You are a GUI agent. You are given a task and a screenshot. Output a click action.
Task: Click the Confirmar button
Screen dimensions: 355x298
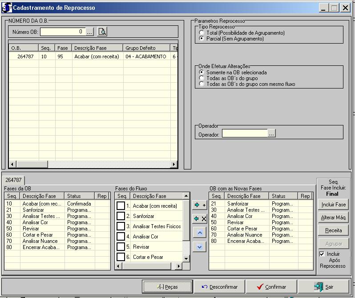[271, 287]
